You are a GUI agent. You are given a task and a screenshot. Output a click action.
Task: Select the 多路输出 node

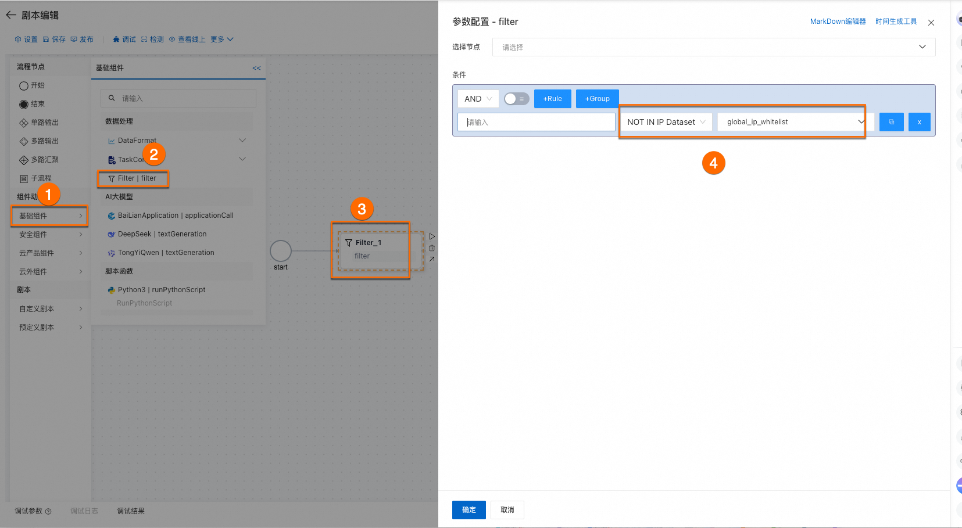pos(39,141)
